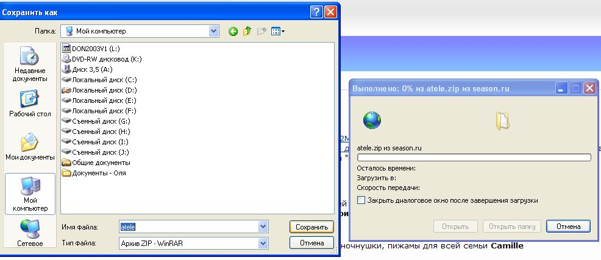The image size is (601, 260).
Task: Expand the Имя файла dropdown arrow
Action: point(263,227)
